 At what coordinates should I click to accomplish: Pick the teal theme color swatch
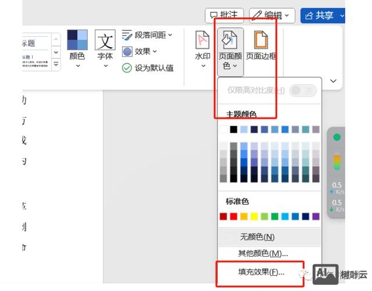click(306, 129)
